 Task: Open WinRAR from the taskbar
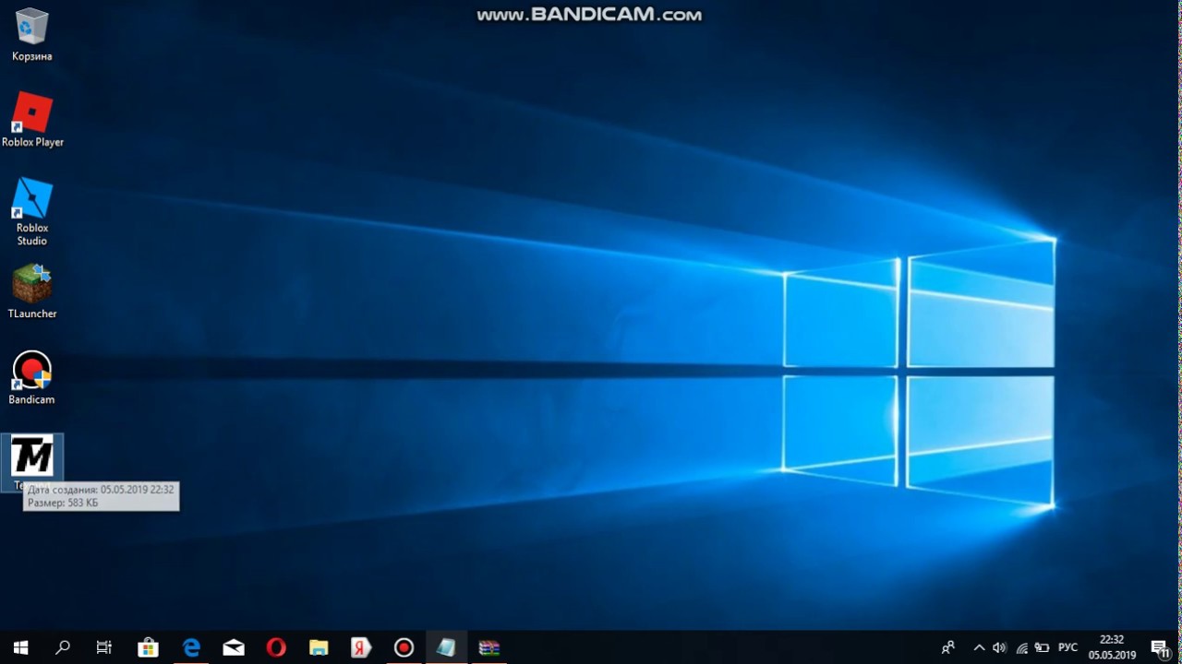click(488, 647)
